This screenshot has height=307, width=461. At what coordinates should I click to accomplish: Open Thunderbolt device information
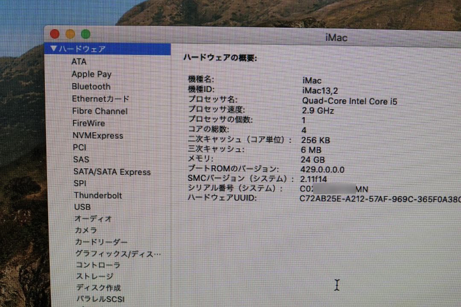[97, 195]
